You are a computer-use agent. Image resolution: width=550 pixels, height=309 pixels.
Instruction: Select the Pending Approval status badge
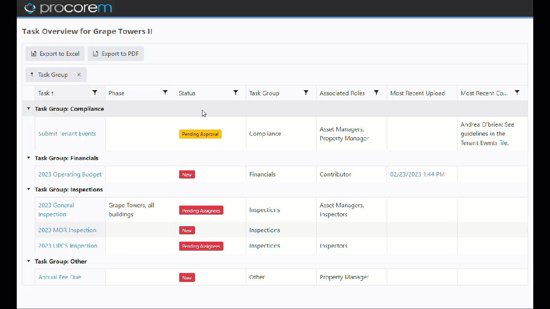point(200,134)
